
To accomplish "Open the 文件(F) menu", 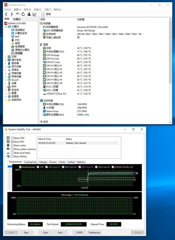I will tap(8, 10).
